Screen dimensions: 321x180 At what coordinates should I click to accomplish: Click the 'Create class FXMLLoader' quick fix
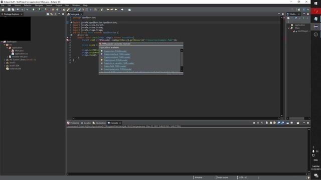(115, 51)
